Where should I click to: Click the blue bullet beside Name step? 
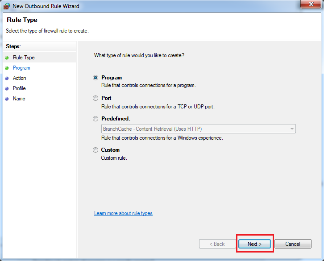7,99
